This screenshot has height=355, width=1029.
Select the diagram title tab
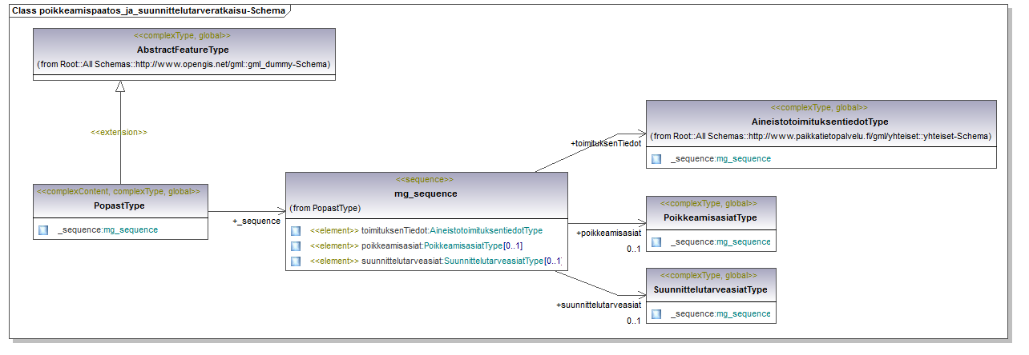pyautogui.click(x=149, y=10)
